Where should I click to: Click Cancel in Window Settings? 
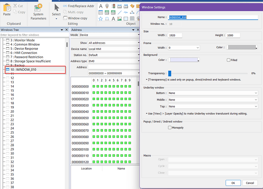point(250,183)
